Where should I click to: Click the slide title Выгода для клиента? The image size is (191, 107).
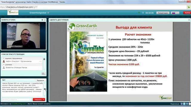(x=134, y=27)
